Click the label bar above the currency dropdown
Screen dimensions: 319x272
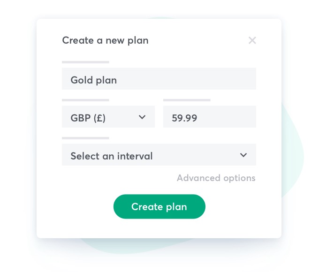[x=85, y=100]
